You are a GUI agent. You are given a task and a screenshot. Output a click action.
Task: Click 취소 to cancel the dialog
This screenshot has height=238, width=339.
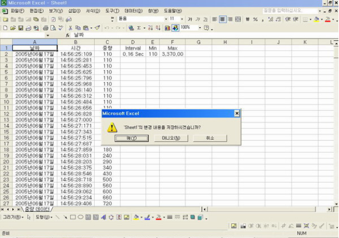click(210, 138)
